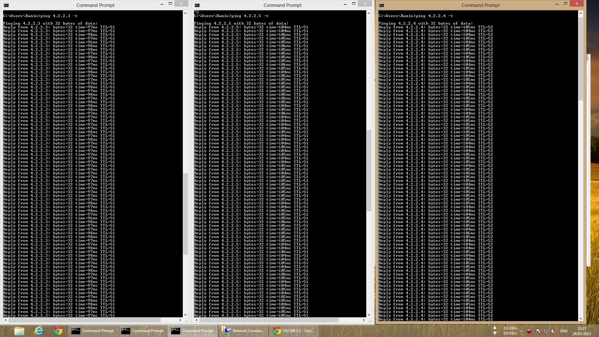This screenshot has width=599, height=337.
Task: Click scroll-up arrow in ping 4.2.2.5 window
Action: (x=369, y=13)
